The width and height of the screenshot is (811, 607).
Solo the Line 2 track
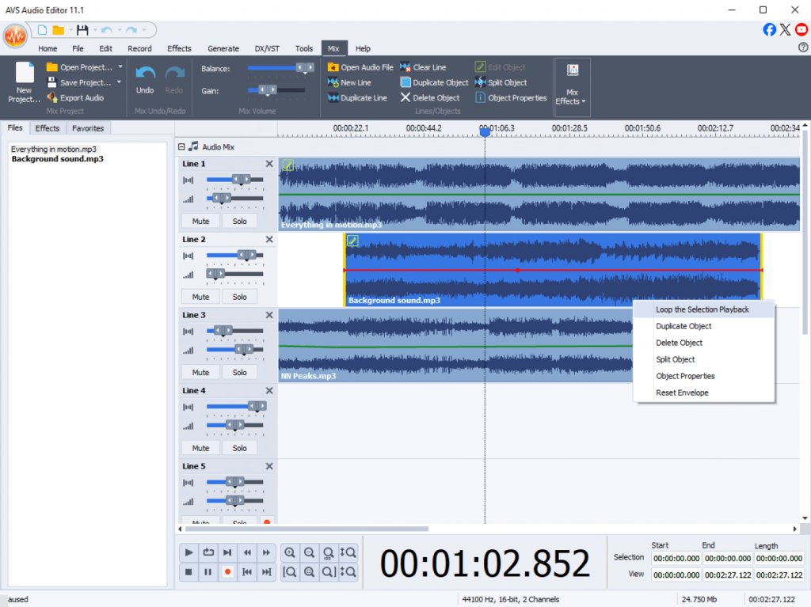click(240, 297)
